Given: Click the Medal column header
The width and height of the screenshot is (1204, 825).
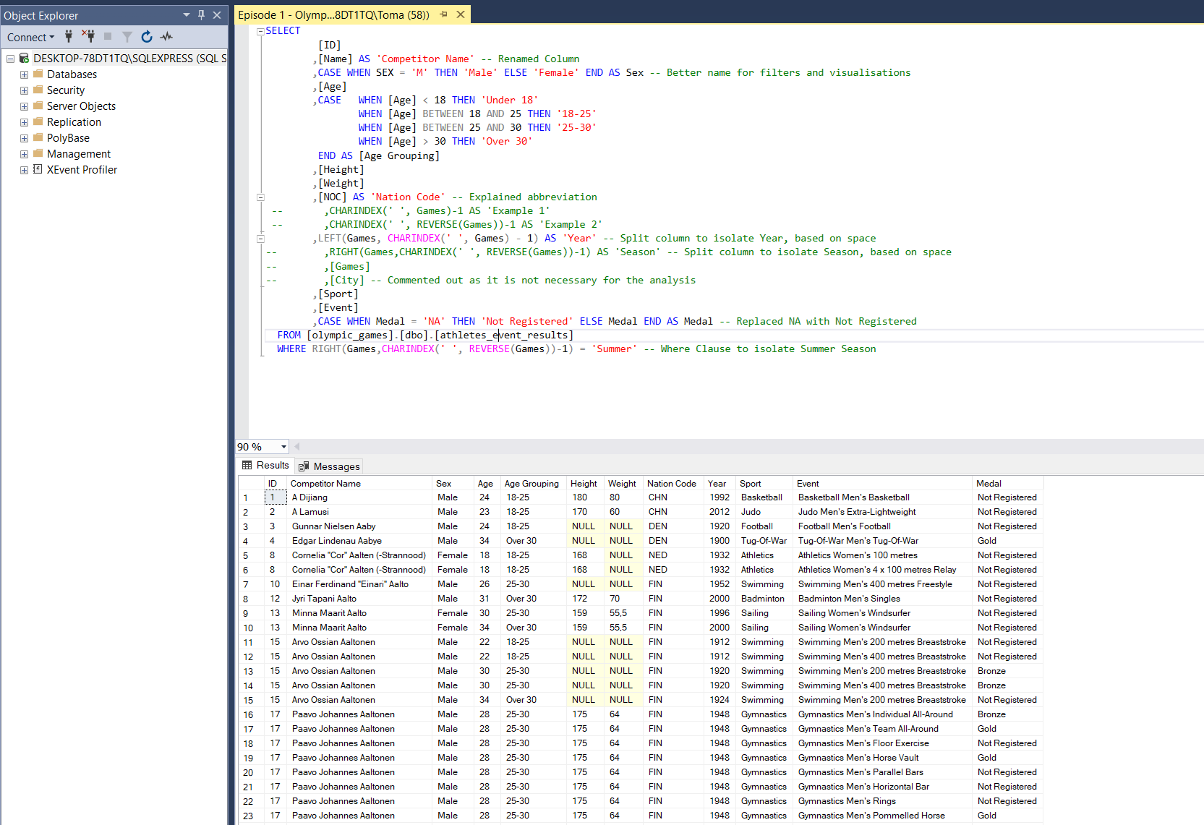Looking at the screenshot, I should [x=1008, y=484].
